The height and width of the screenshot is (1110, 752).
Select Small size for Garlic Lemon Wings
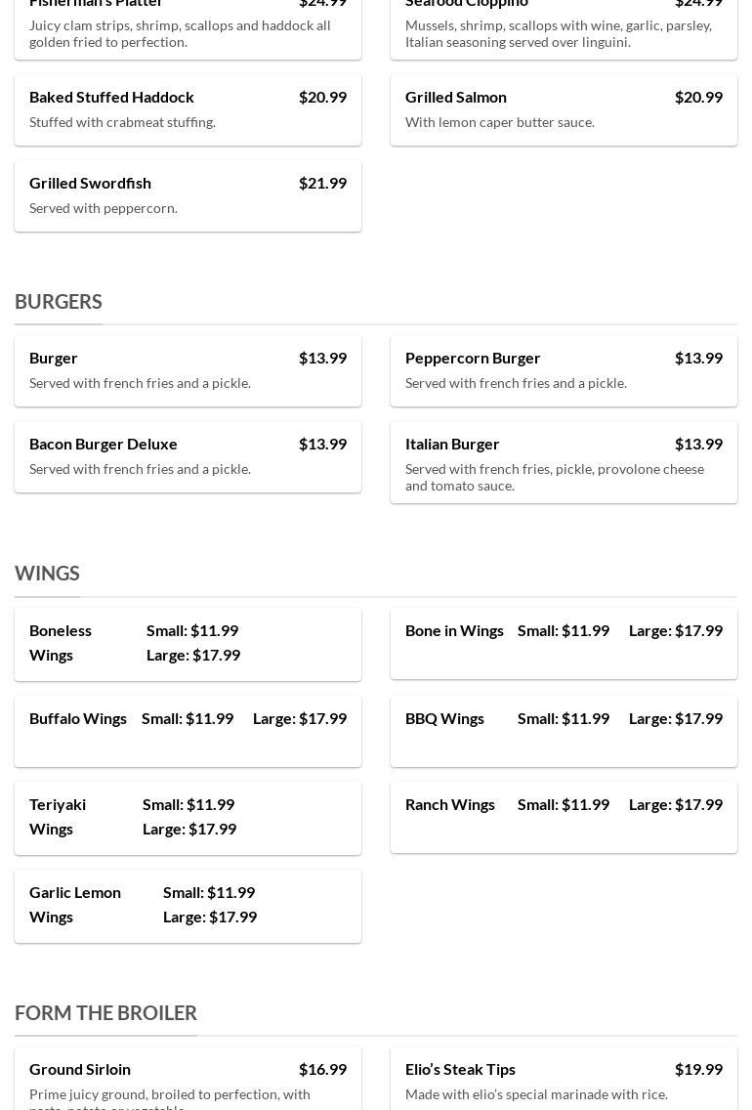pos(209,892)
